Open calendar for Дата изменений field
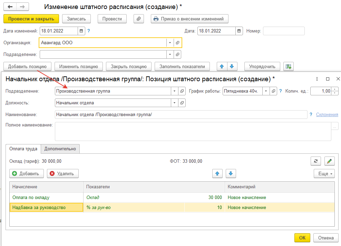 tap(81, 31)
